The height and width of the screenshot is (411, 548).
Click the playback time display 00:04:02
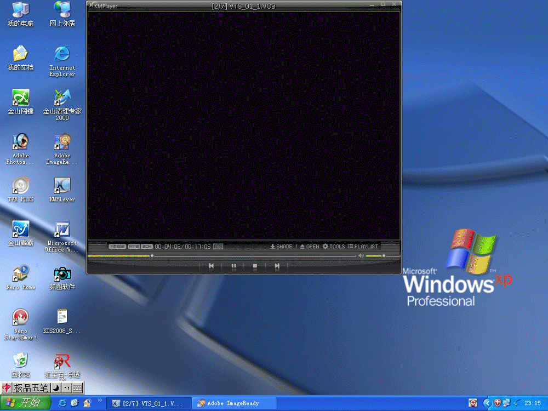click(x=168, y=247)
